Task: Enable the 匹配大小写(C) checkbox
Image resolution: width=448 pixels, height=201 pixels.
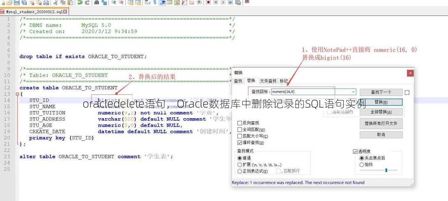Action: (240, 136)
